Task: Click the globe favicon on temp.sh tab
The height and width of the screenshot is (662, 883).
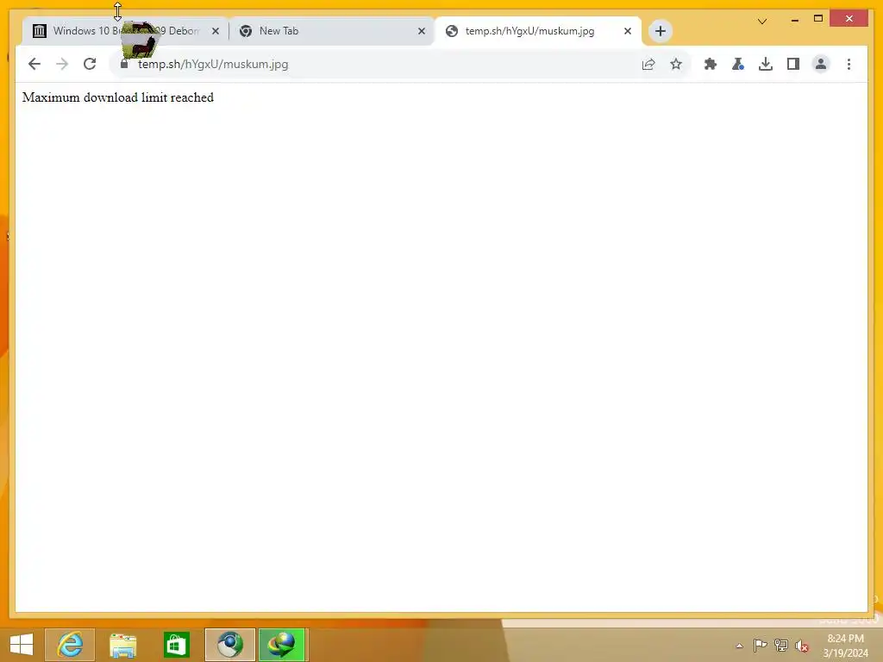Action: [x=452, y=31]
